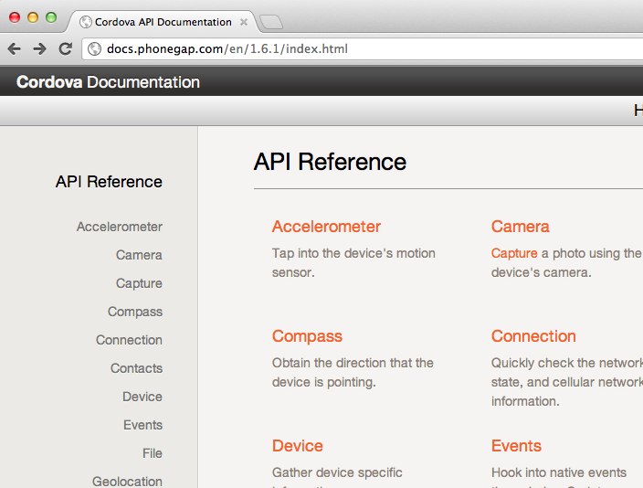
Task: Click the sidebar API Reference heading
Action: pos(109,182)
